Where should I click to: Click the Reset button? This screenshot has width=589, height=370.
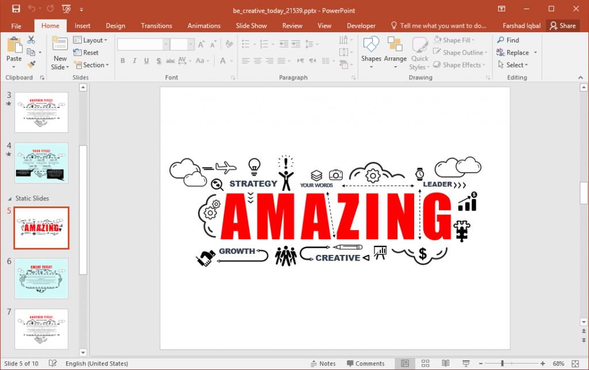click(x=91, y=52)
